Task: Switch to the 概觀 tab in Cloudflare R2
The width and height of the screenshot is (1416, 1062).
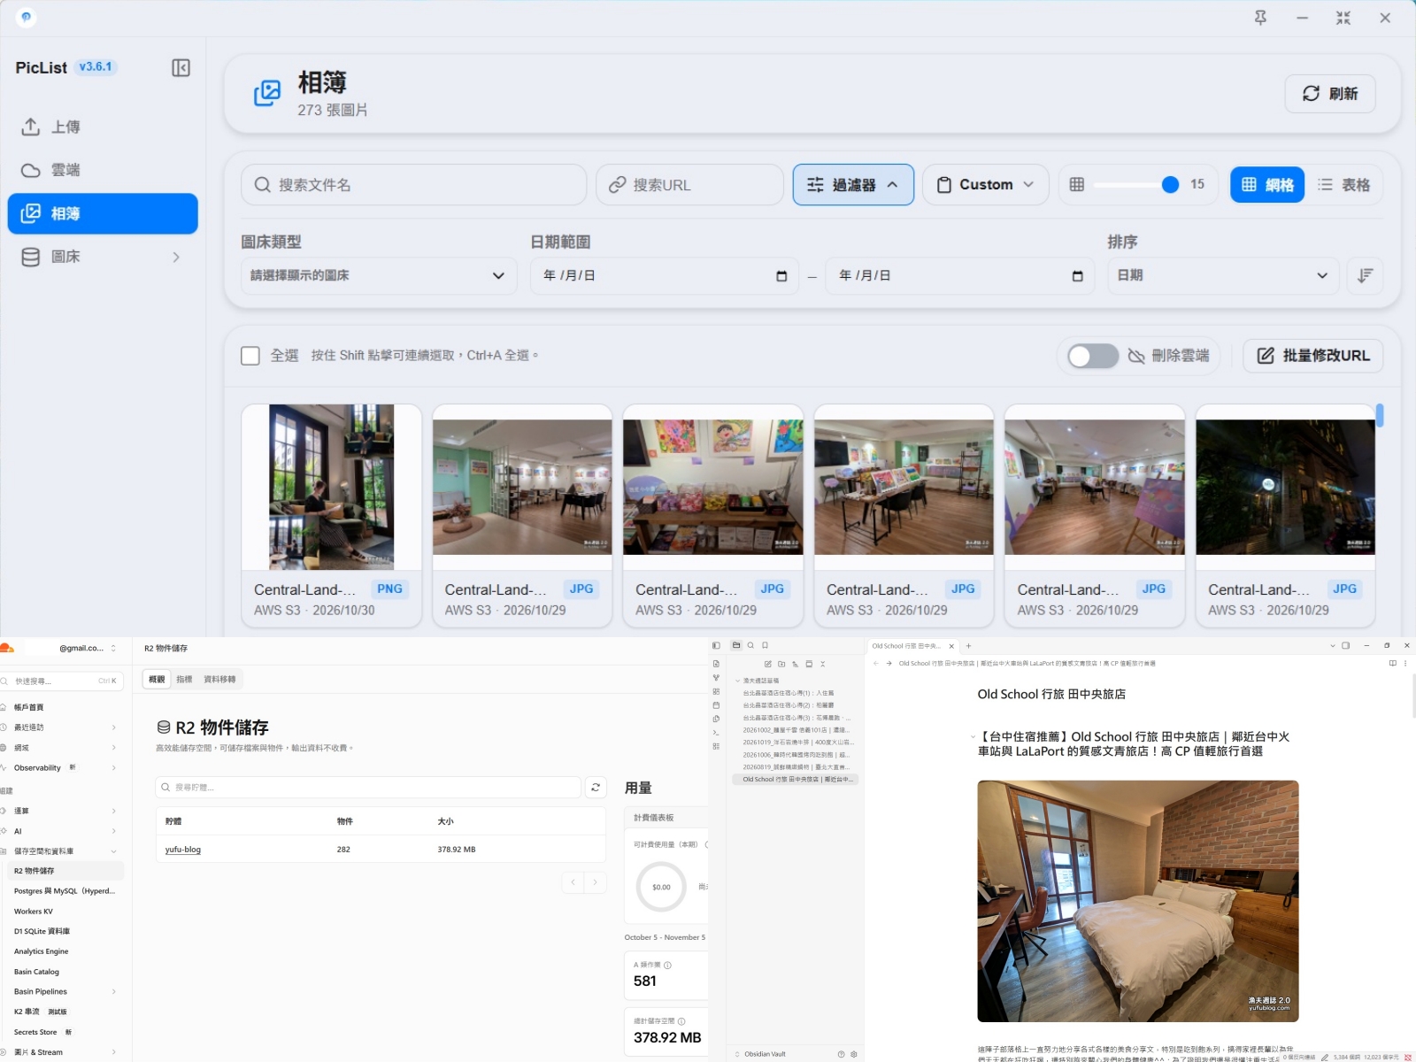Action: point(157,679)
